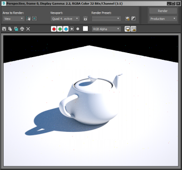
Task: Open the Environment and Effects dialog icon
Action: pos(133,19)
